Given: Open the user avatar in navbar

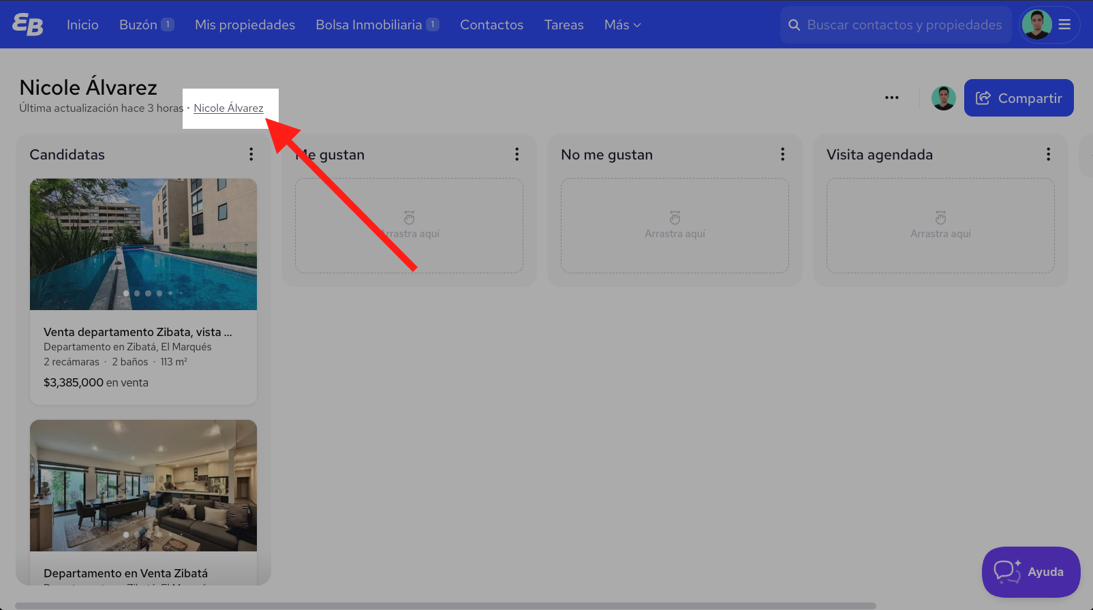Looking at the screenshot, I should click(1036, 25).
